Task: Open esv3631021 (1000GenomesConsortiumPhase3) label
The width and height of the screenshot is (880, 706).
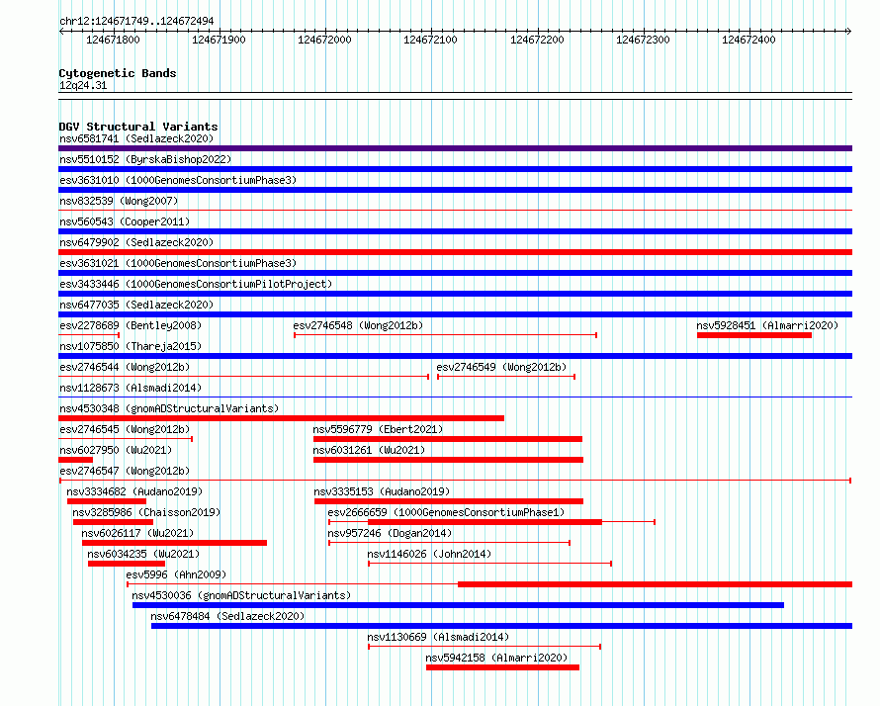Action: click(x=178, y=263)
